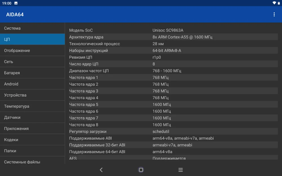Switch to the Android section

point(32,84)
